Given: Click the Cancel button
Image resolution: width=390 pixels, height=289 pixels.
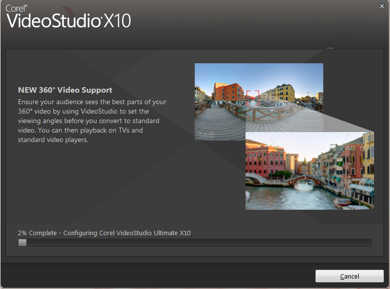Looking at the screenshot, I should pos(349,276).
